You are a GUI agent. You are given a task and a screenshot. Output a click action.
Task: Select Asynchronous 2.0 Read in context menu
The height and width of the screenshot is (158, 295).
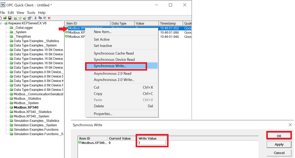(x=113, y=74)
